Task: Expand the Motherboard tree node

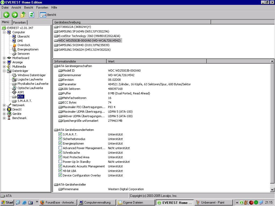Action: [4, 58]
